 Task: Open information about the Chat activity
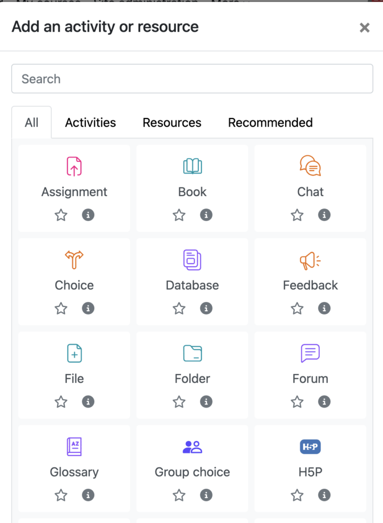click(x=324, y=215)
